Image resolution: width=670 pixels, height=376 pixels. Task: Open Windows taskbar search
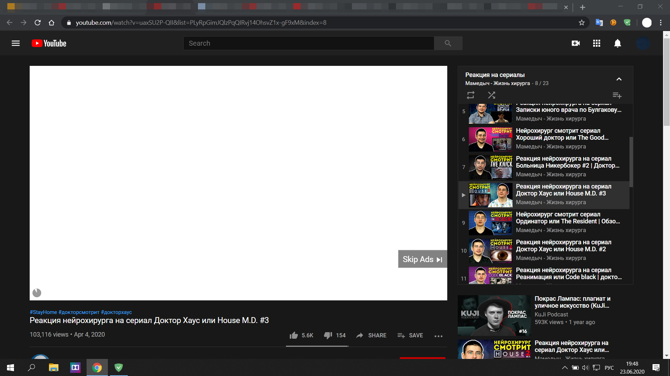[31, 368]
